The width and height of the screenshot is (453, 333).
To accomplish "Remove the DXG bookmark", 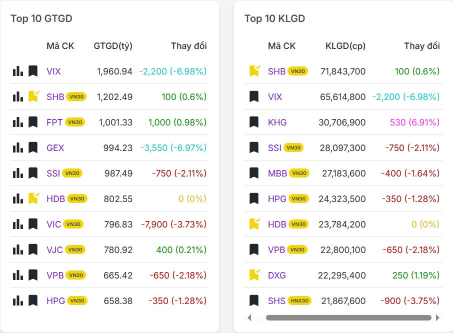I will point(253,275).
